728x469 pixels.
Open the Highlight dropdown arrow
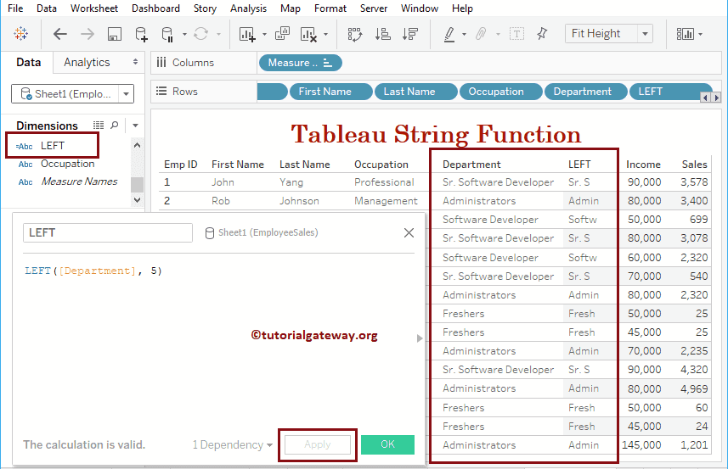coord(464,34)
